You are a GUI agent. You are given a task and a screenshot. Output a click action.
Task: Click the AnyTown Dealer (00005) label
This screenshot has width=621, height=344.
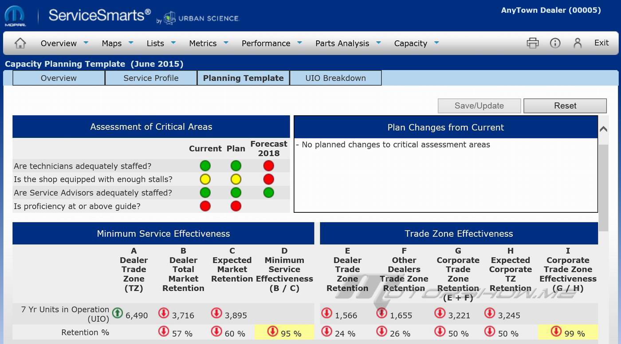[551, 10]
